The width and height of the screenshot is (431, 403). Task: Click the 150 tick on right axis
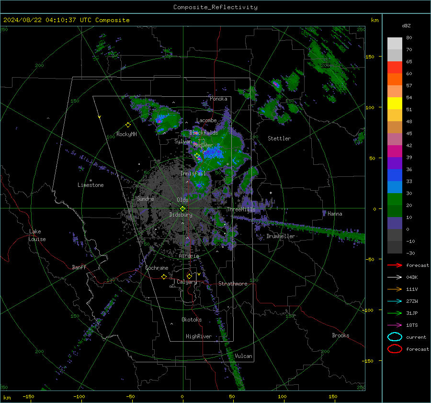tap(370, 57)
